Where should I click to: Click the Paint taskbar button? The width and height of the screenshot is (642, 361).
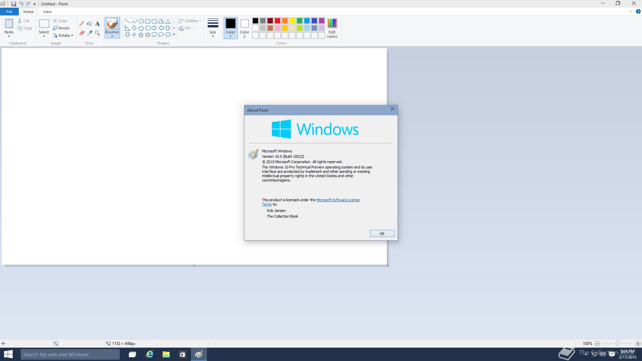[x=199, y=354]
